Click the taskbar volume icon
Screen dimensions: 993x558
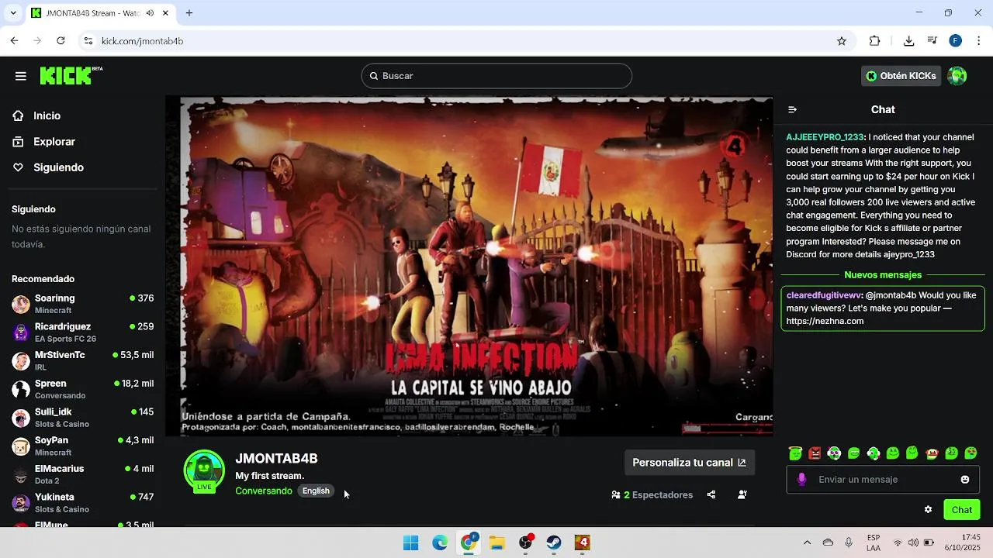coord(913,542)
